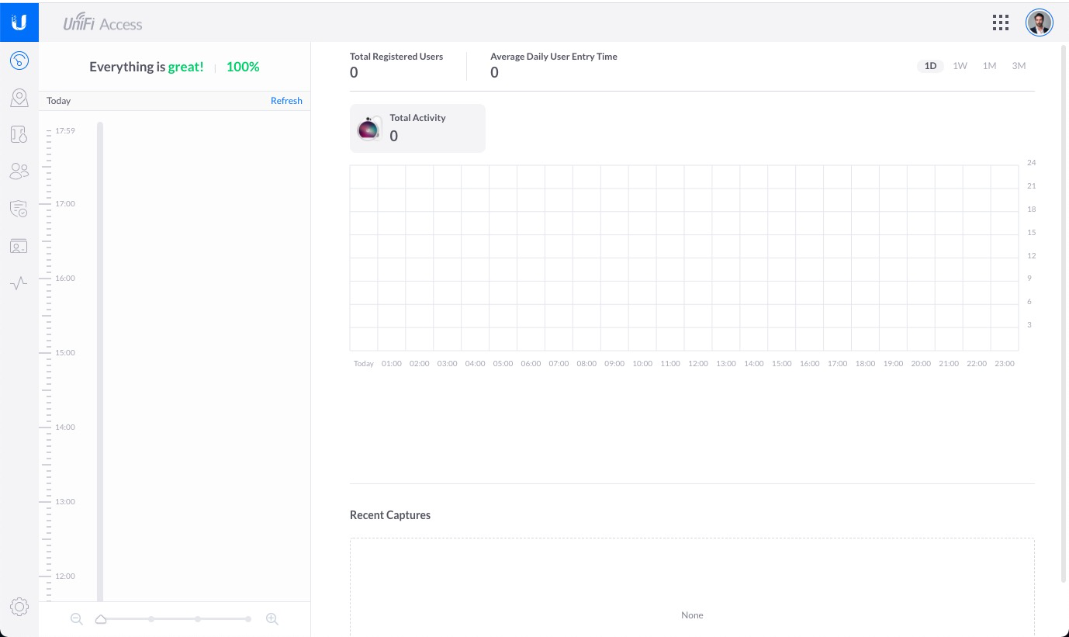Click the third stop on the zoom slider
This screenshot has height=637, width=1069.
199,618
